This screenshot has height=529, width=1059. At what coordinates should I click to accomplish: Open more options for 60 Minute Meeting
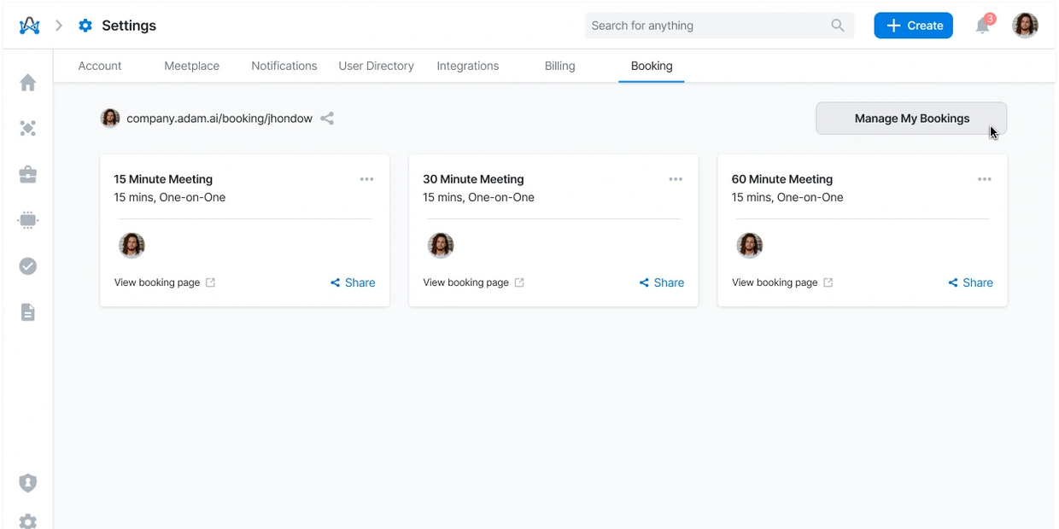pos(985,179)
